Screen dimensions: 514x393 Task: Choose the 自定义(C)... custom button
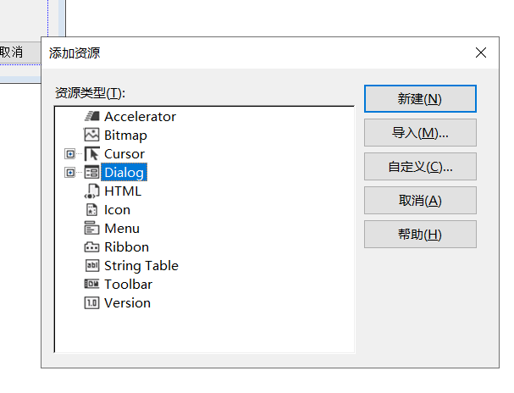420,167
